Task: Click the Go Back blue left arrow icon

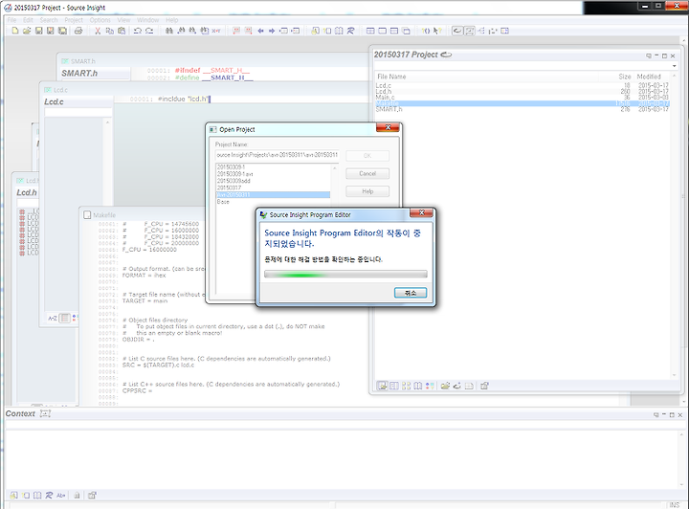Action: (260, 31)
